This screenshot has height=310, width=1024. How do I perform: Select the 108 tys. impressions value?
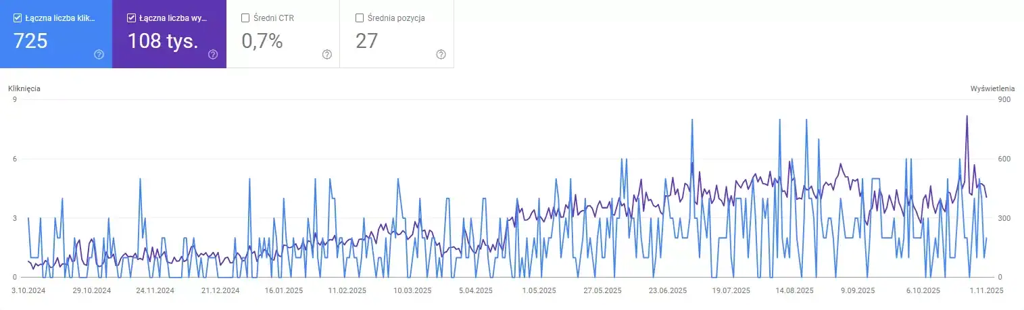pos(163,41)
